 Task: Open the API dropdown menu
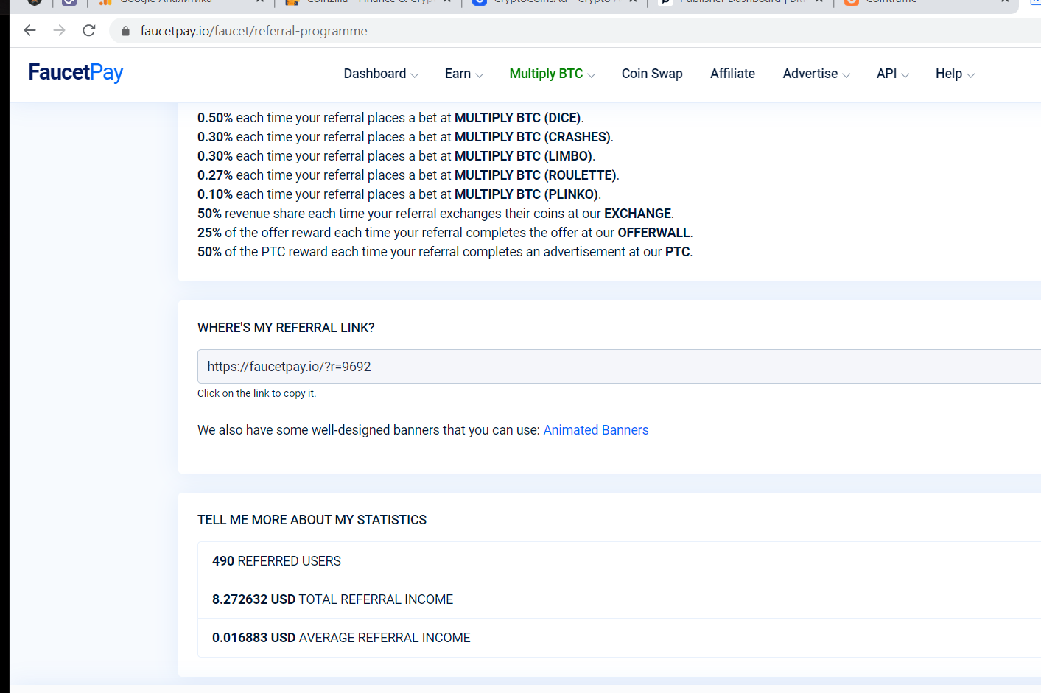[893, 74]
